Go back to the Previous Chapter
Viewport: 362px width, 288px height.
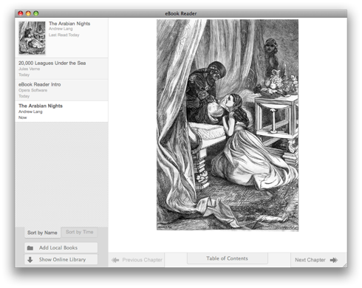click(x=137, y=260)
